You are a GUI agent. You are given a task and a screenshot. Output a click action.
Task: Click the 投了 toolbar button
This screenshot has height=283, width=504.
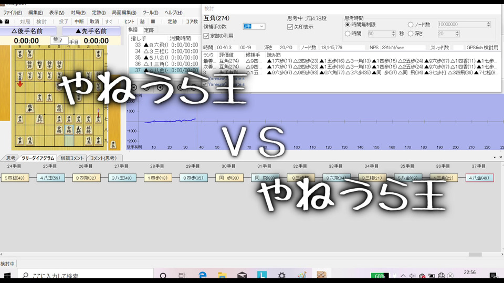(x=64, y=21)
